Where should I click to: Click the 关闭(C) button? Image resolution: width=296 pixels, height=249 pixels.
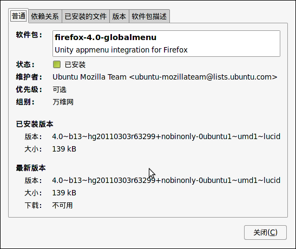[x=265, y=232]
